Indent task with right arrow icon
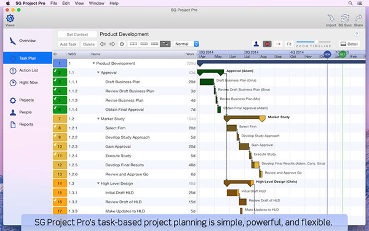 coord(113,44)
